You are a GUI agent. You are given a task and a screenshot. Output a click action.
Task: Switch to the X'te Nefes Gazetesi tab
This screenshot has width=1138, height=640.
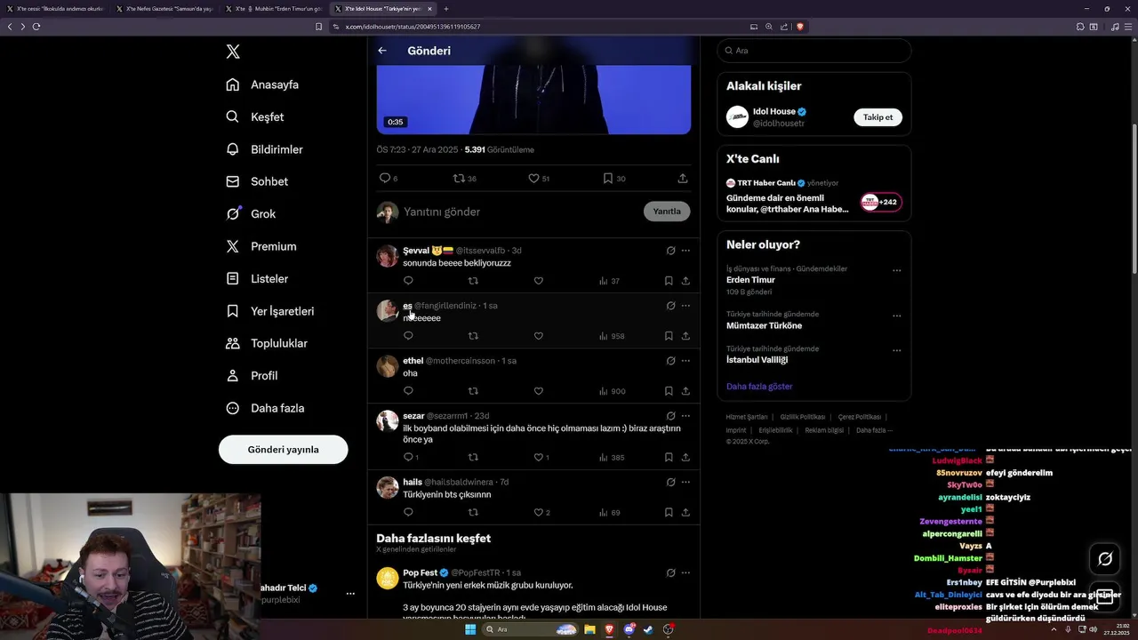(x=164, y=9)
